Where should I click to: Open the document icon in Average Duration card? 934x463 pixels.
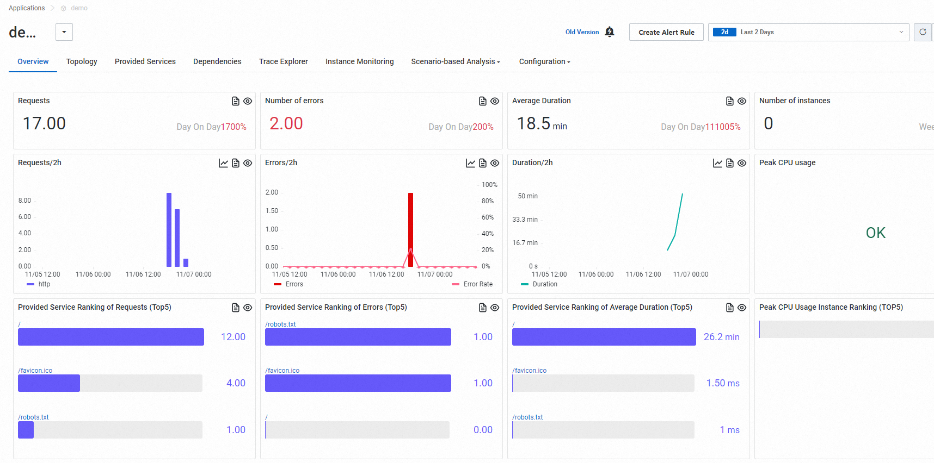pyautogui.click(x=730, y=101)
